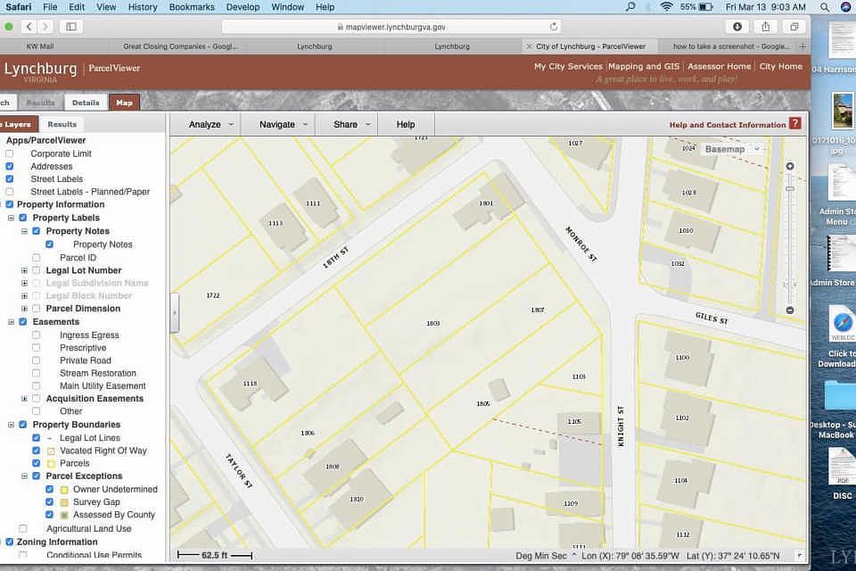The width and height of the screenshot is (856, 571).
Task: Click the zoom in plus button on map
Action: click(x=789, y=166)
